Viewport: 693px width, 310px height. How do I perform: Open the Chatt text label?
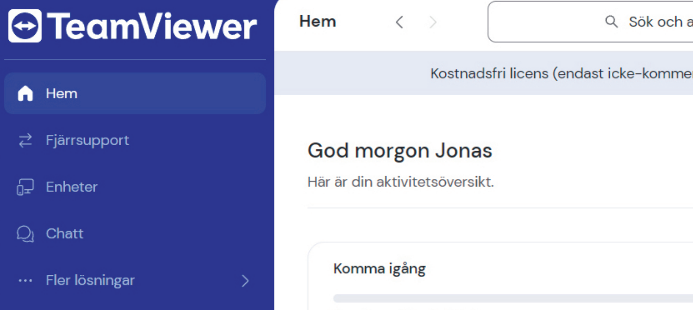tap(64, 234)
